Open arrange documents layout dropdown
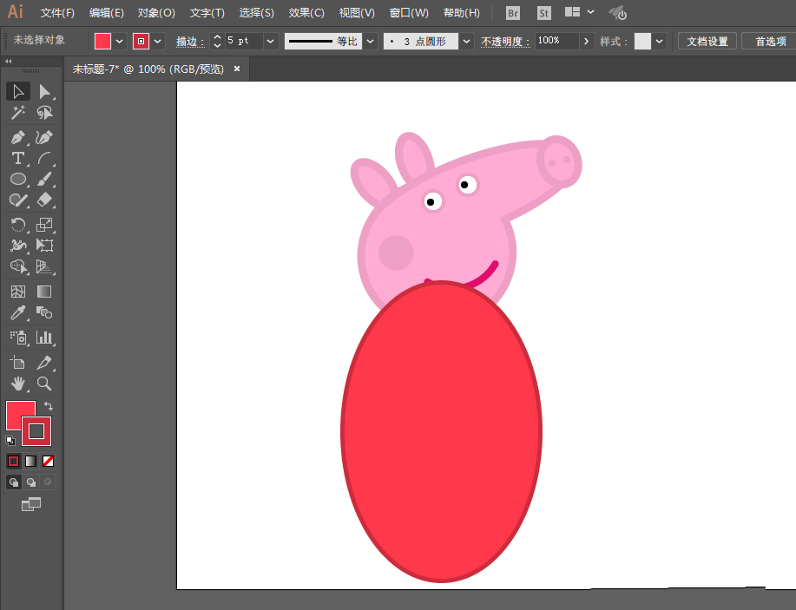This screenshot has height=610, width=796. (x=580, y=12)
